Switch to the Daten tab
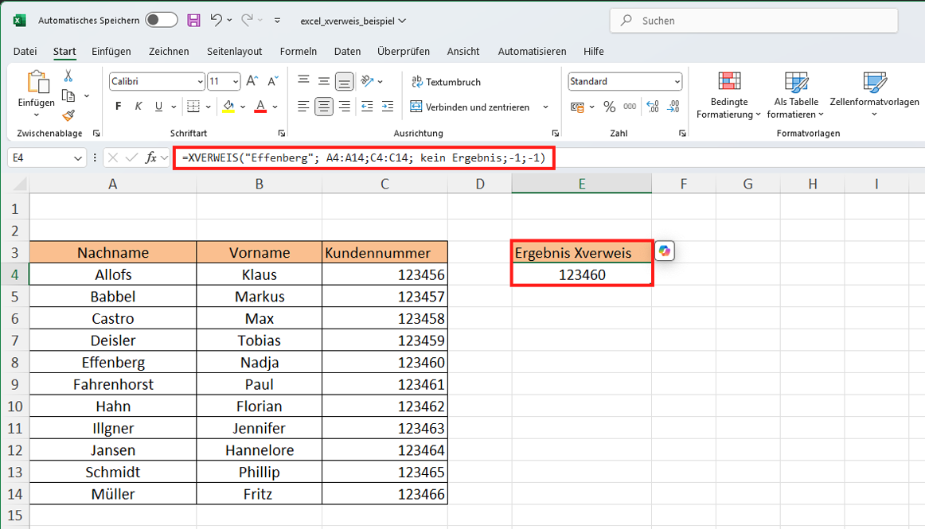The image size is (925, 529). click(x=347, y=51)
